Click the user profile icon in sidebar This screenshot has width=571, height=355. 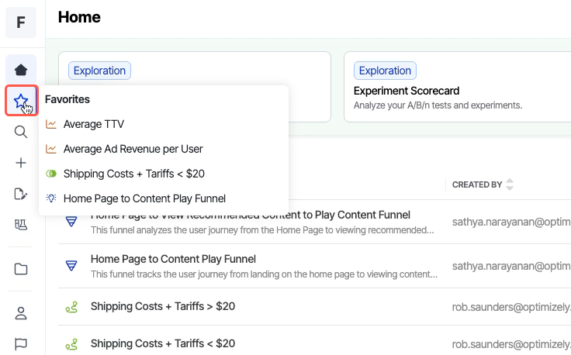click(x=21, y=313)
